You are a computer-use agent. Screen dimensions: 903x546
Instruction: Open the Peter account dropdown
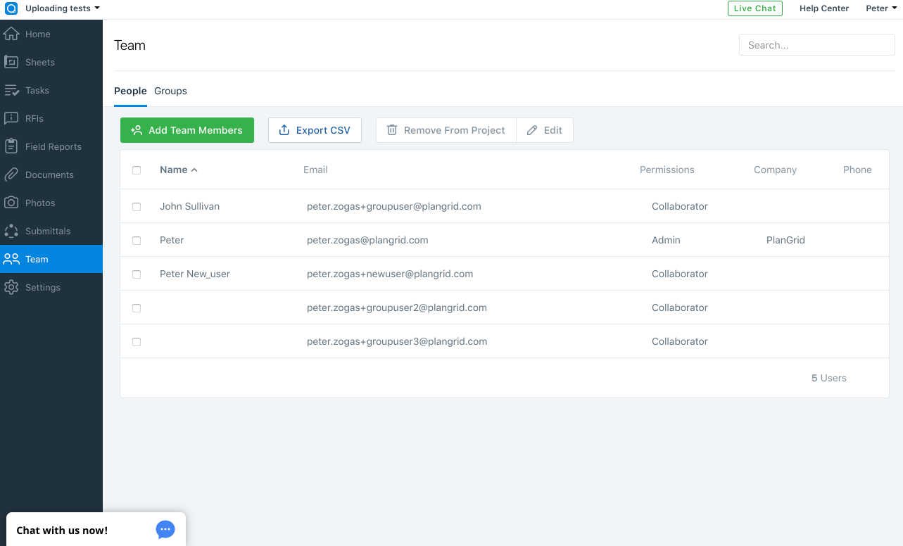pos(881,8)
